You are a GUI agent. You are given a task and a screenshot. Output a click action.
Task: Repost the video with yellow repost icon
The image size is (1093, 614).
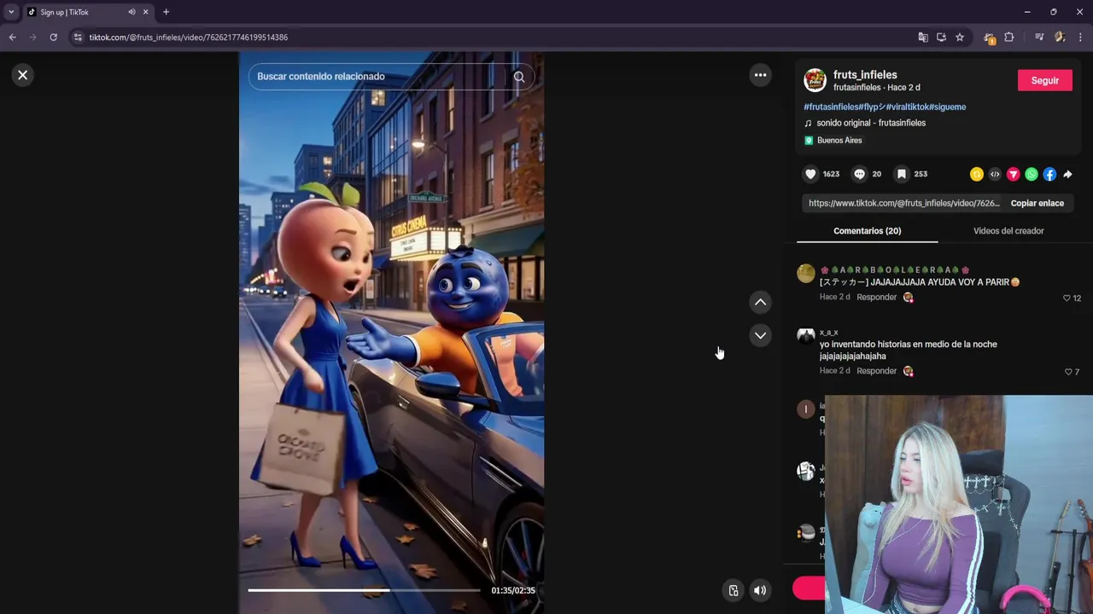977,174
